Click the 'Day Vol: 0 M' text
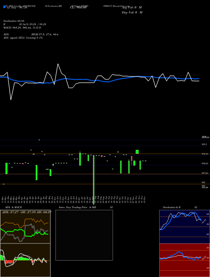 coord(132,13)
